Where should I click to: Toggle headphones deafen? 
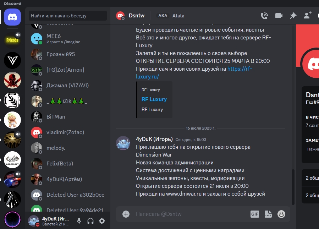click(x=90, y=221)
